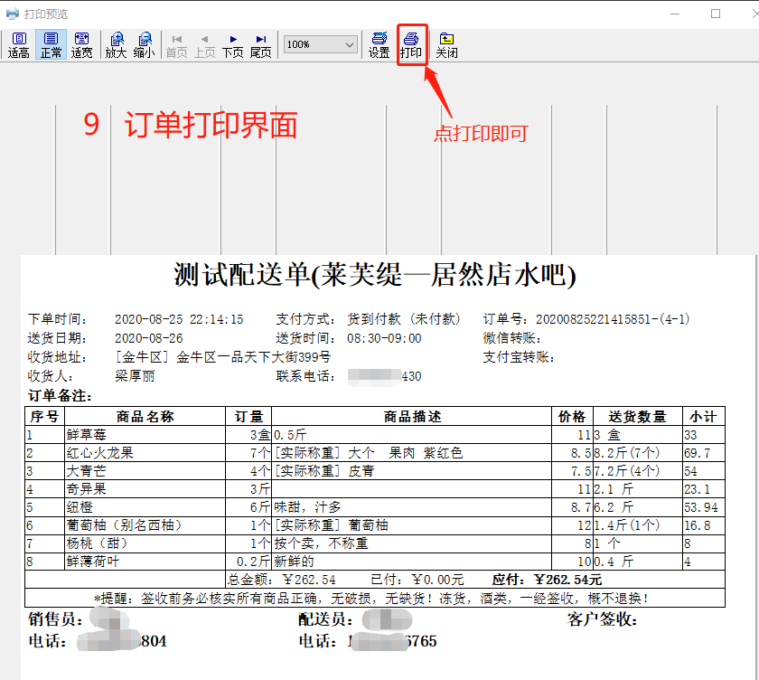
Task: Click the 鲜草莓 product row
Action: (x=88, y=435)
